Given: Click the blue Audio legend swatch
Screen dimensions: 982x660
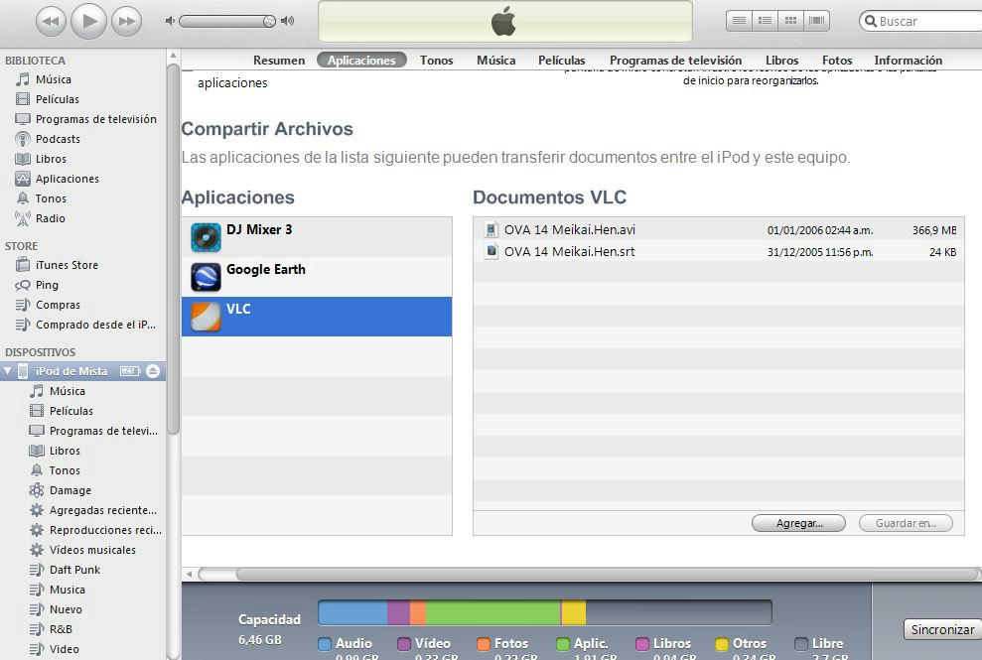Looking at the screenshot, I should (325, 644).
